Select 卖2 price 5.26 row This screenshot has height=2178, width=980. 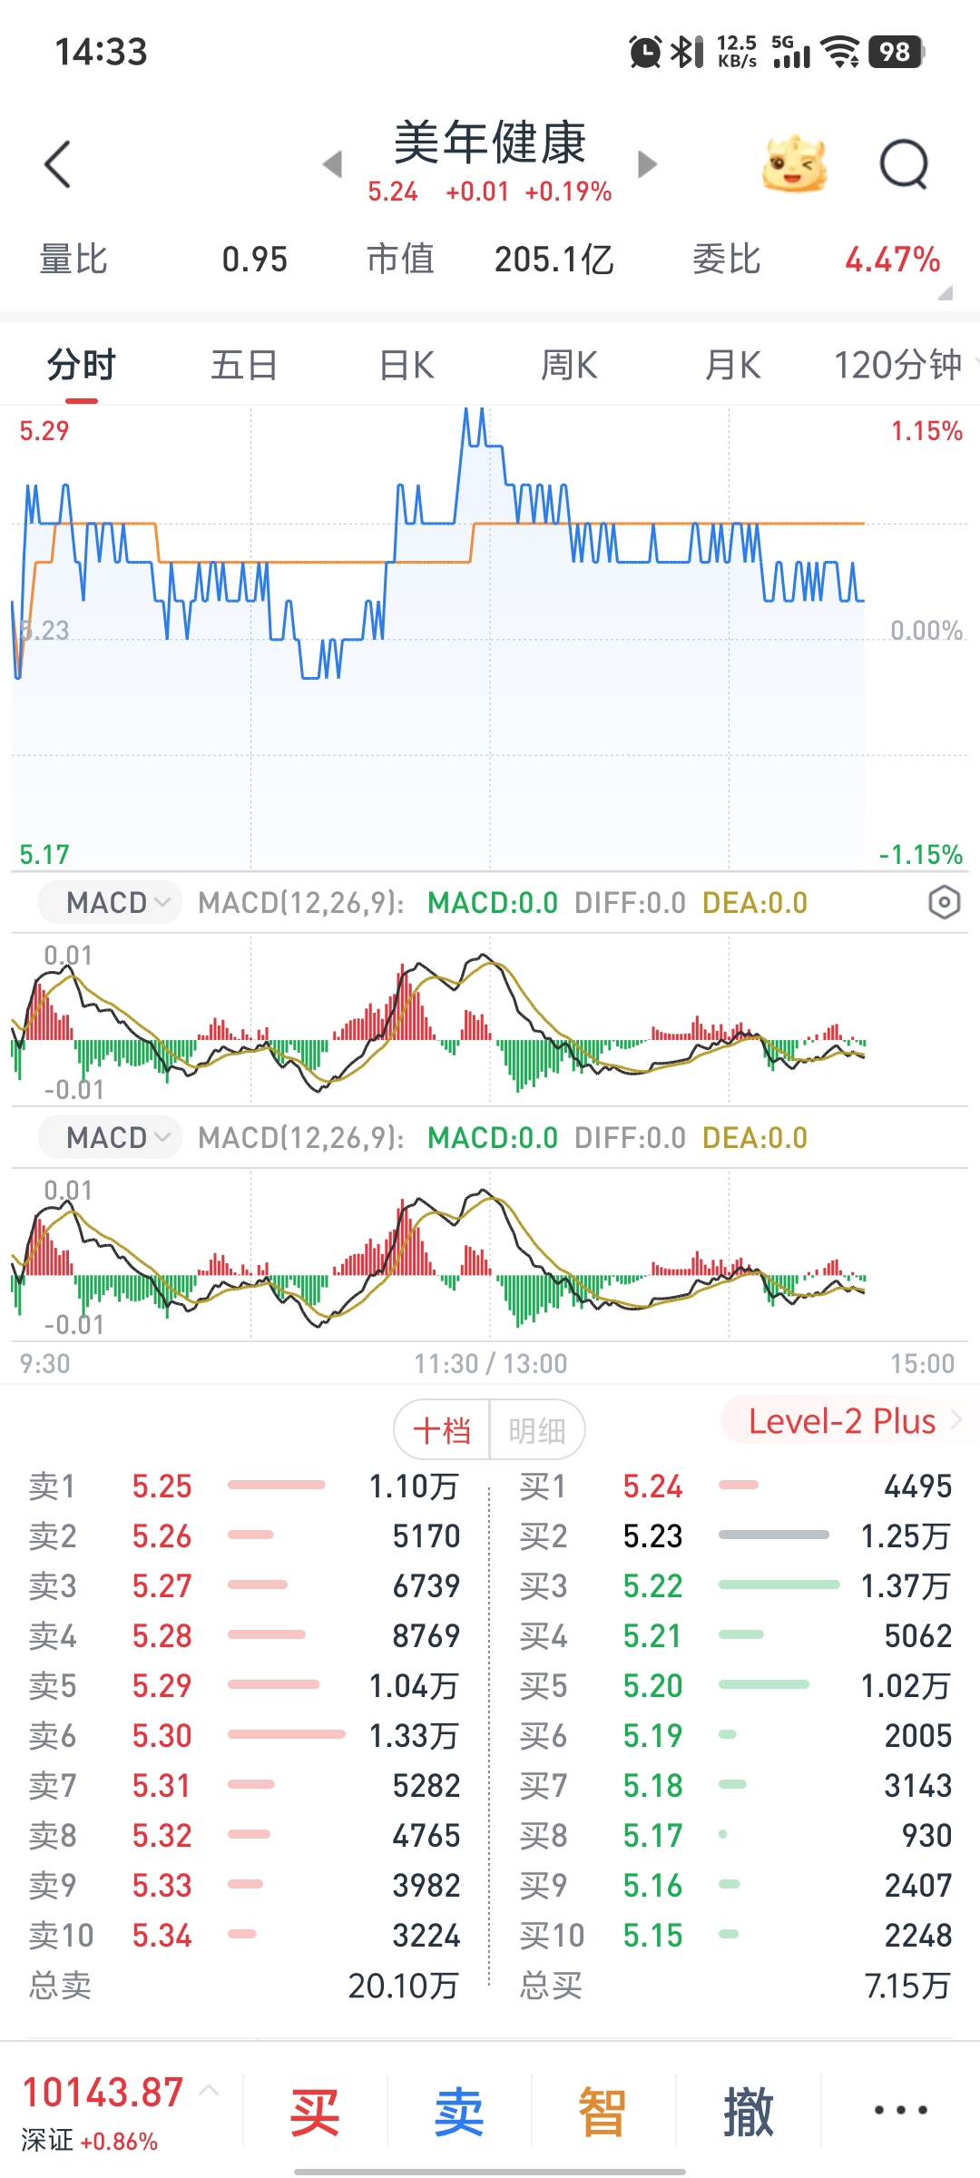pyautogui.click(x=244, y=1535)
